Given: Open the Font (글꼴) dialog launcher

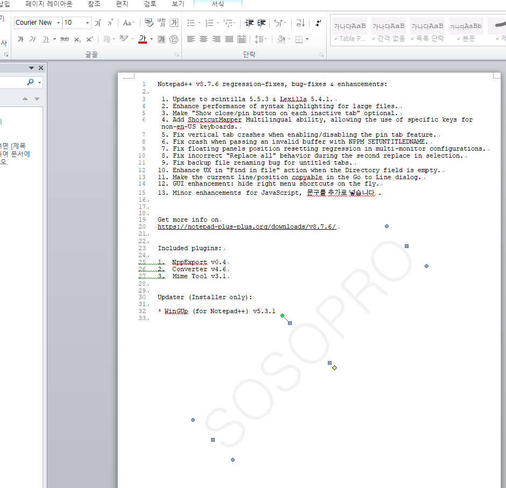Looking at the screenshot, I should click(x=177, y=55).
